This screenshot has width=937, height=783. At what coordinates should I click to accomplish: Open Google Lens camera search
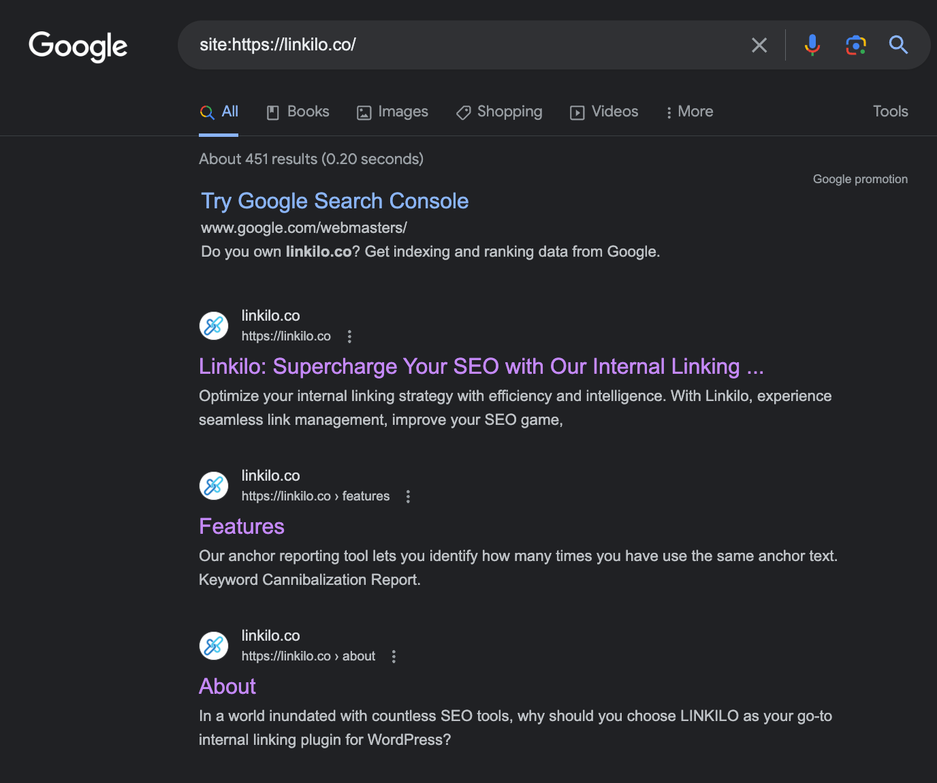pyautogui.click(x=855, y=45)
